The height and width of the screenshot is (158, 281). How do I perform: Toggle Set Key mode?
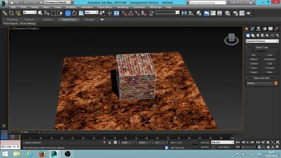[205, 147]
